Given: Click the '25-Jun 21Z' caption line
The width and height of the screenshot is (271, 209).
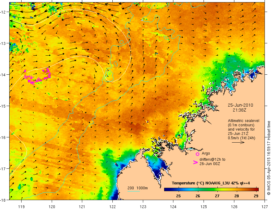Looking at the screenshot, I should pos(238,133).
